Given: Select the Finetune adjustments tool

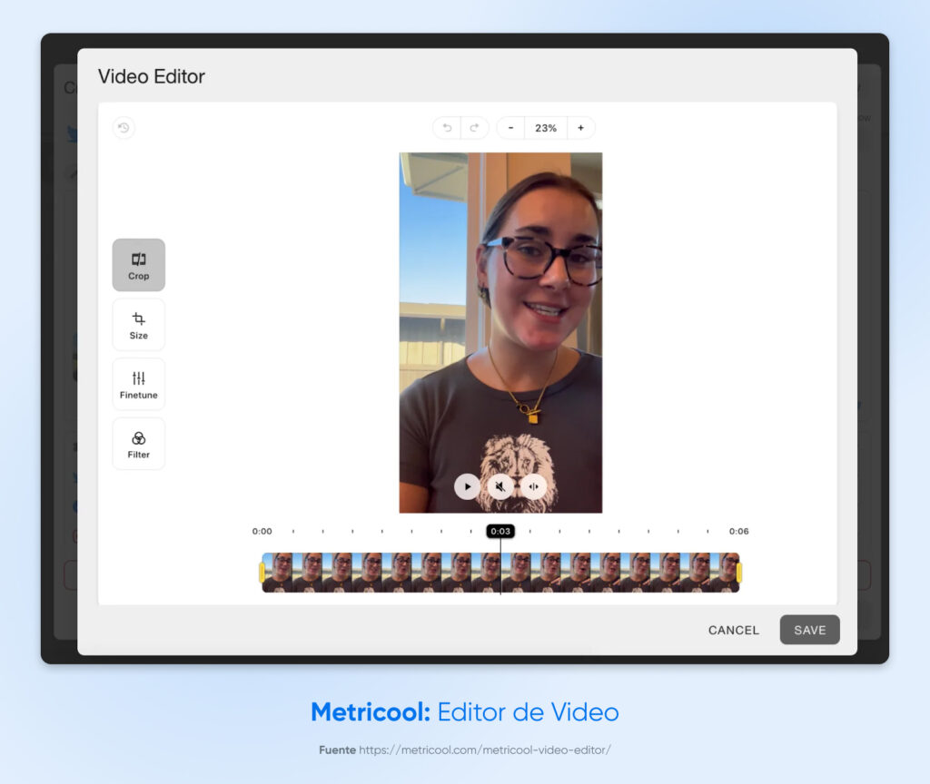Looking at the screenshot, I should 138,383.
